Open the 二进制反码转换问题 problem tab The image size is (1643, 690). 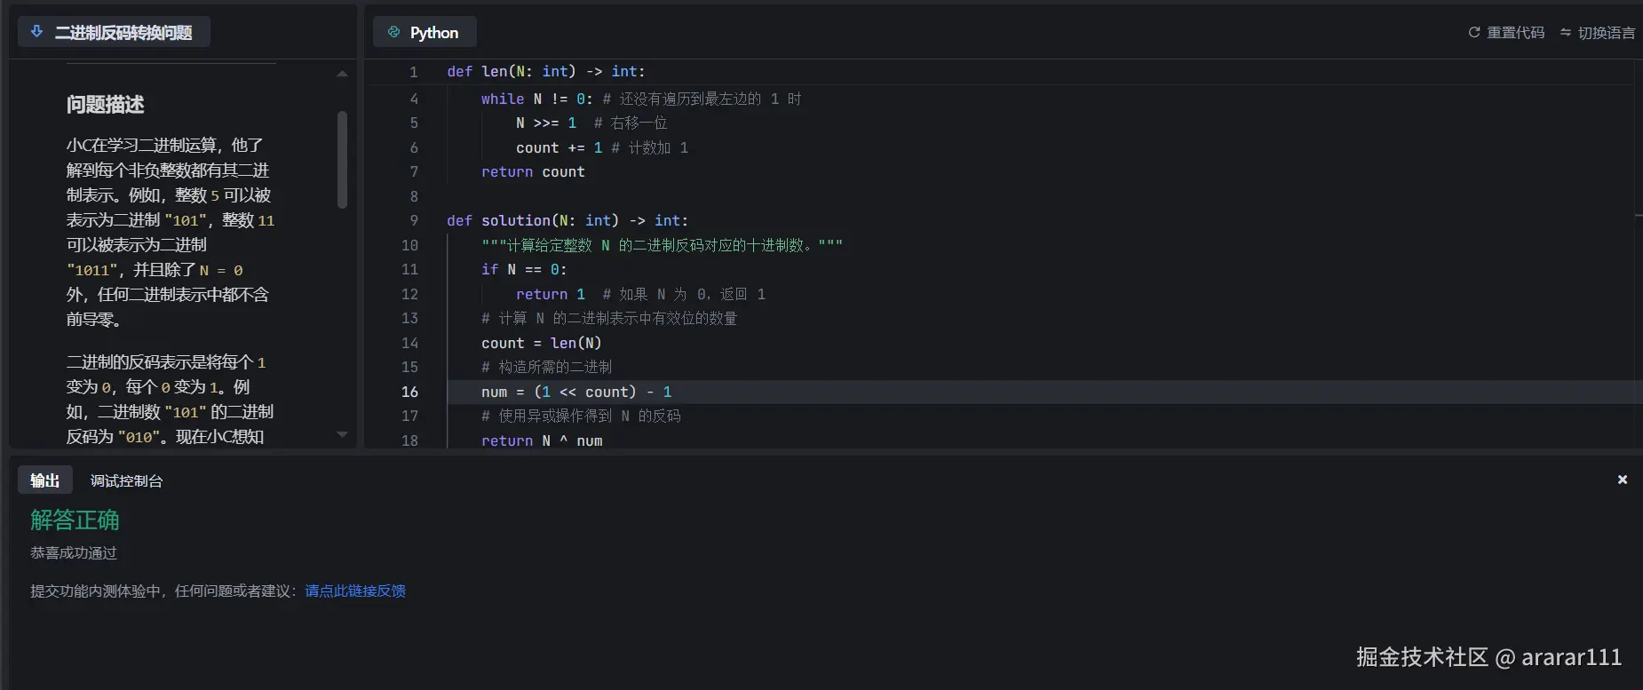(114, 32)
